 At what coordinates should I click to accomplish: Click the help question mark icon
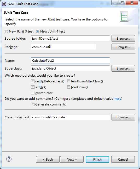[x=9, y=159]
